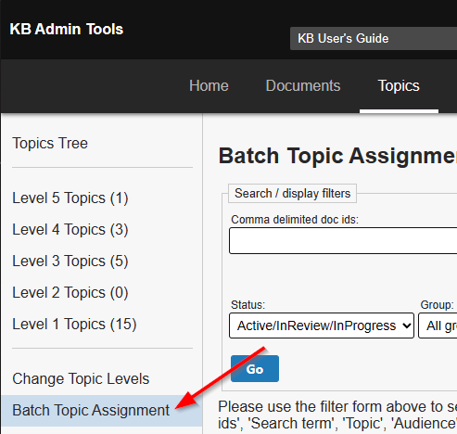This screenshot has width=457, height=434.
Task: View Level 2 Topics (0)
Action: (x=70, y=292)
